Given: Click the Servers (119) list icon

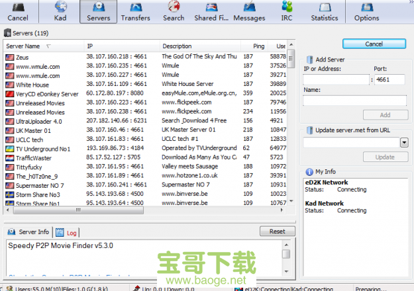Looking at the screenshot, I should [x=7, y=33].
